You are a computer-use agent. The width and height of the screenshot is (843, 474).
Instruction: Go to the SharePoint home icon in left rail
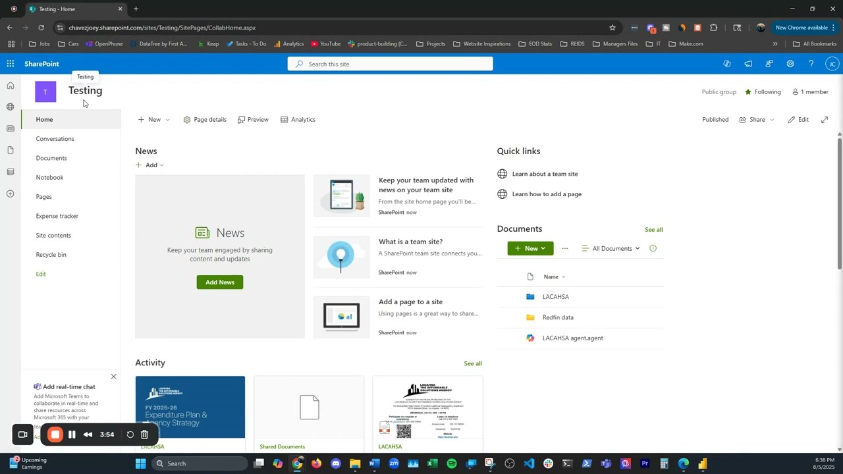click(x=11, y=86)
